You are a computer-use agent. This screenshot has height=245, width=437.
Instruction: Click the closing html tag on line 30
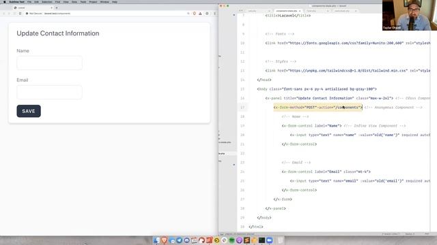(x=256, y=227)
